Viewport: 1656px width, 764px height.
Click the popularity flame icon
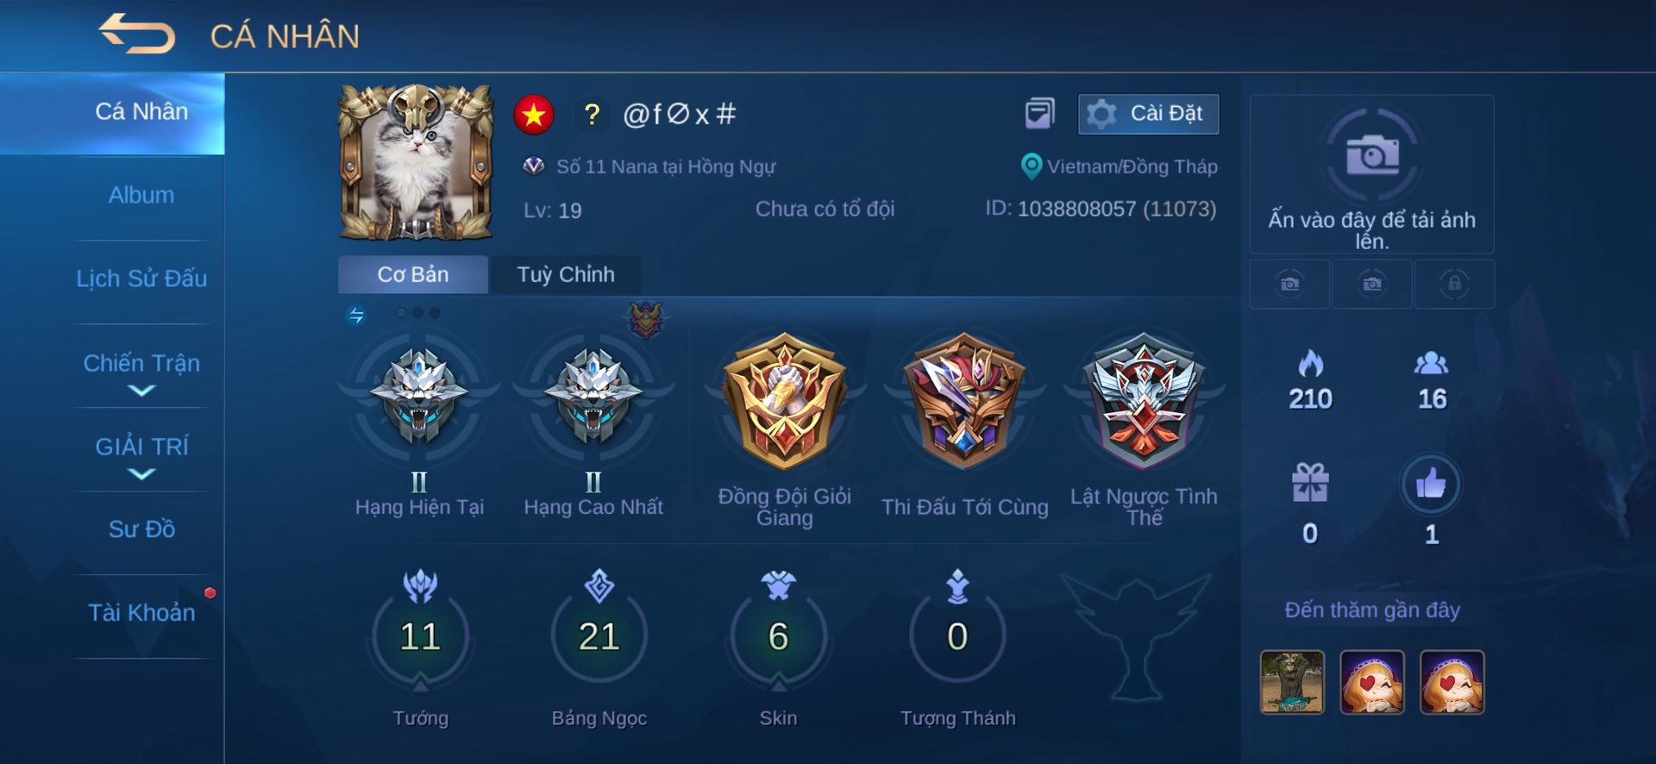tap(1310, 363)
